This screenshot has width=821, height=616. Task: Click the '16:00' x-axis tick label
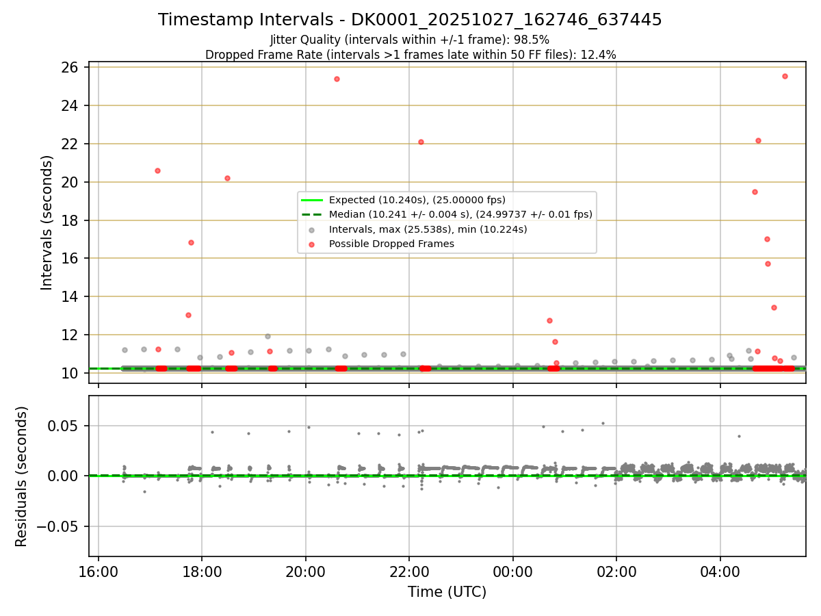point(99,572)
